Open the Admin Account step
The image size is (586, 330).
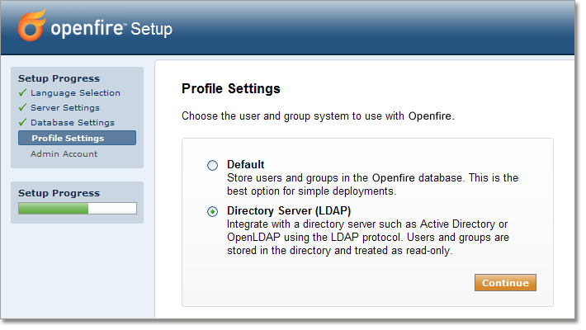[x=64, y=153]
